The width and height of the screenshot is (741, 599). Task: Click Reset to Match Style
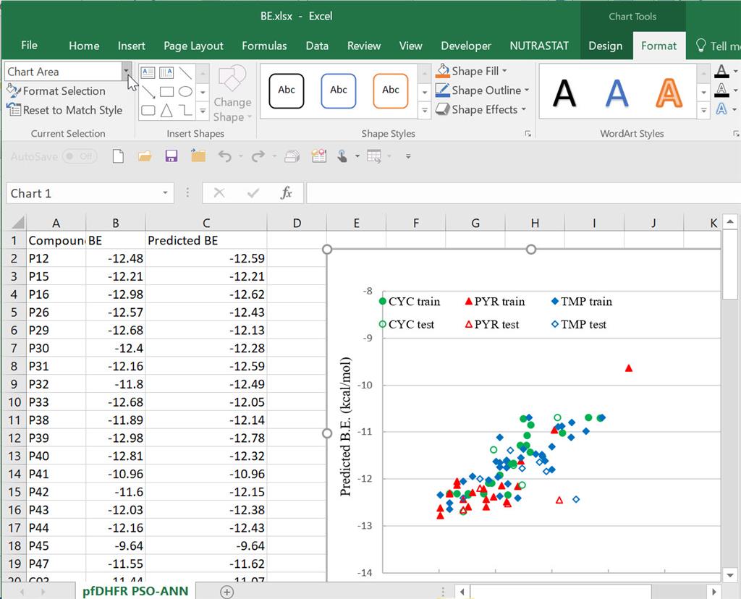click(x=64, y=111)
